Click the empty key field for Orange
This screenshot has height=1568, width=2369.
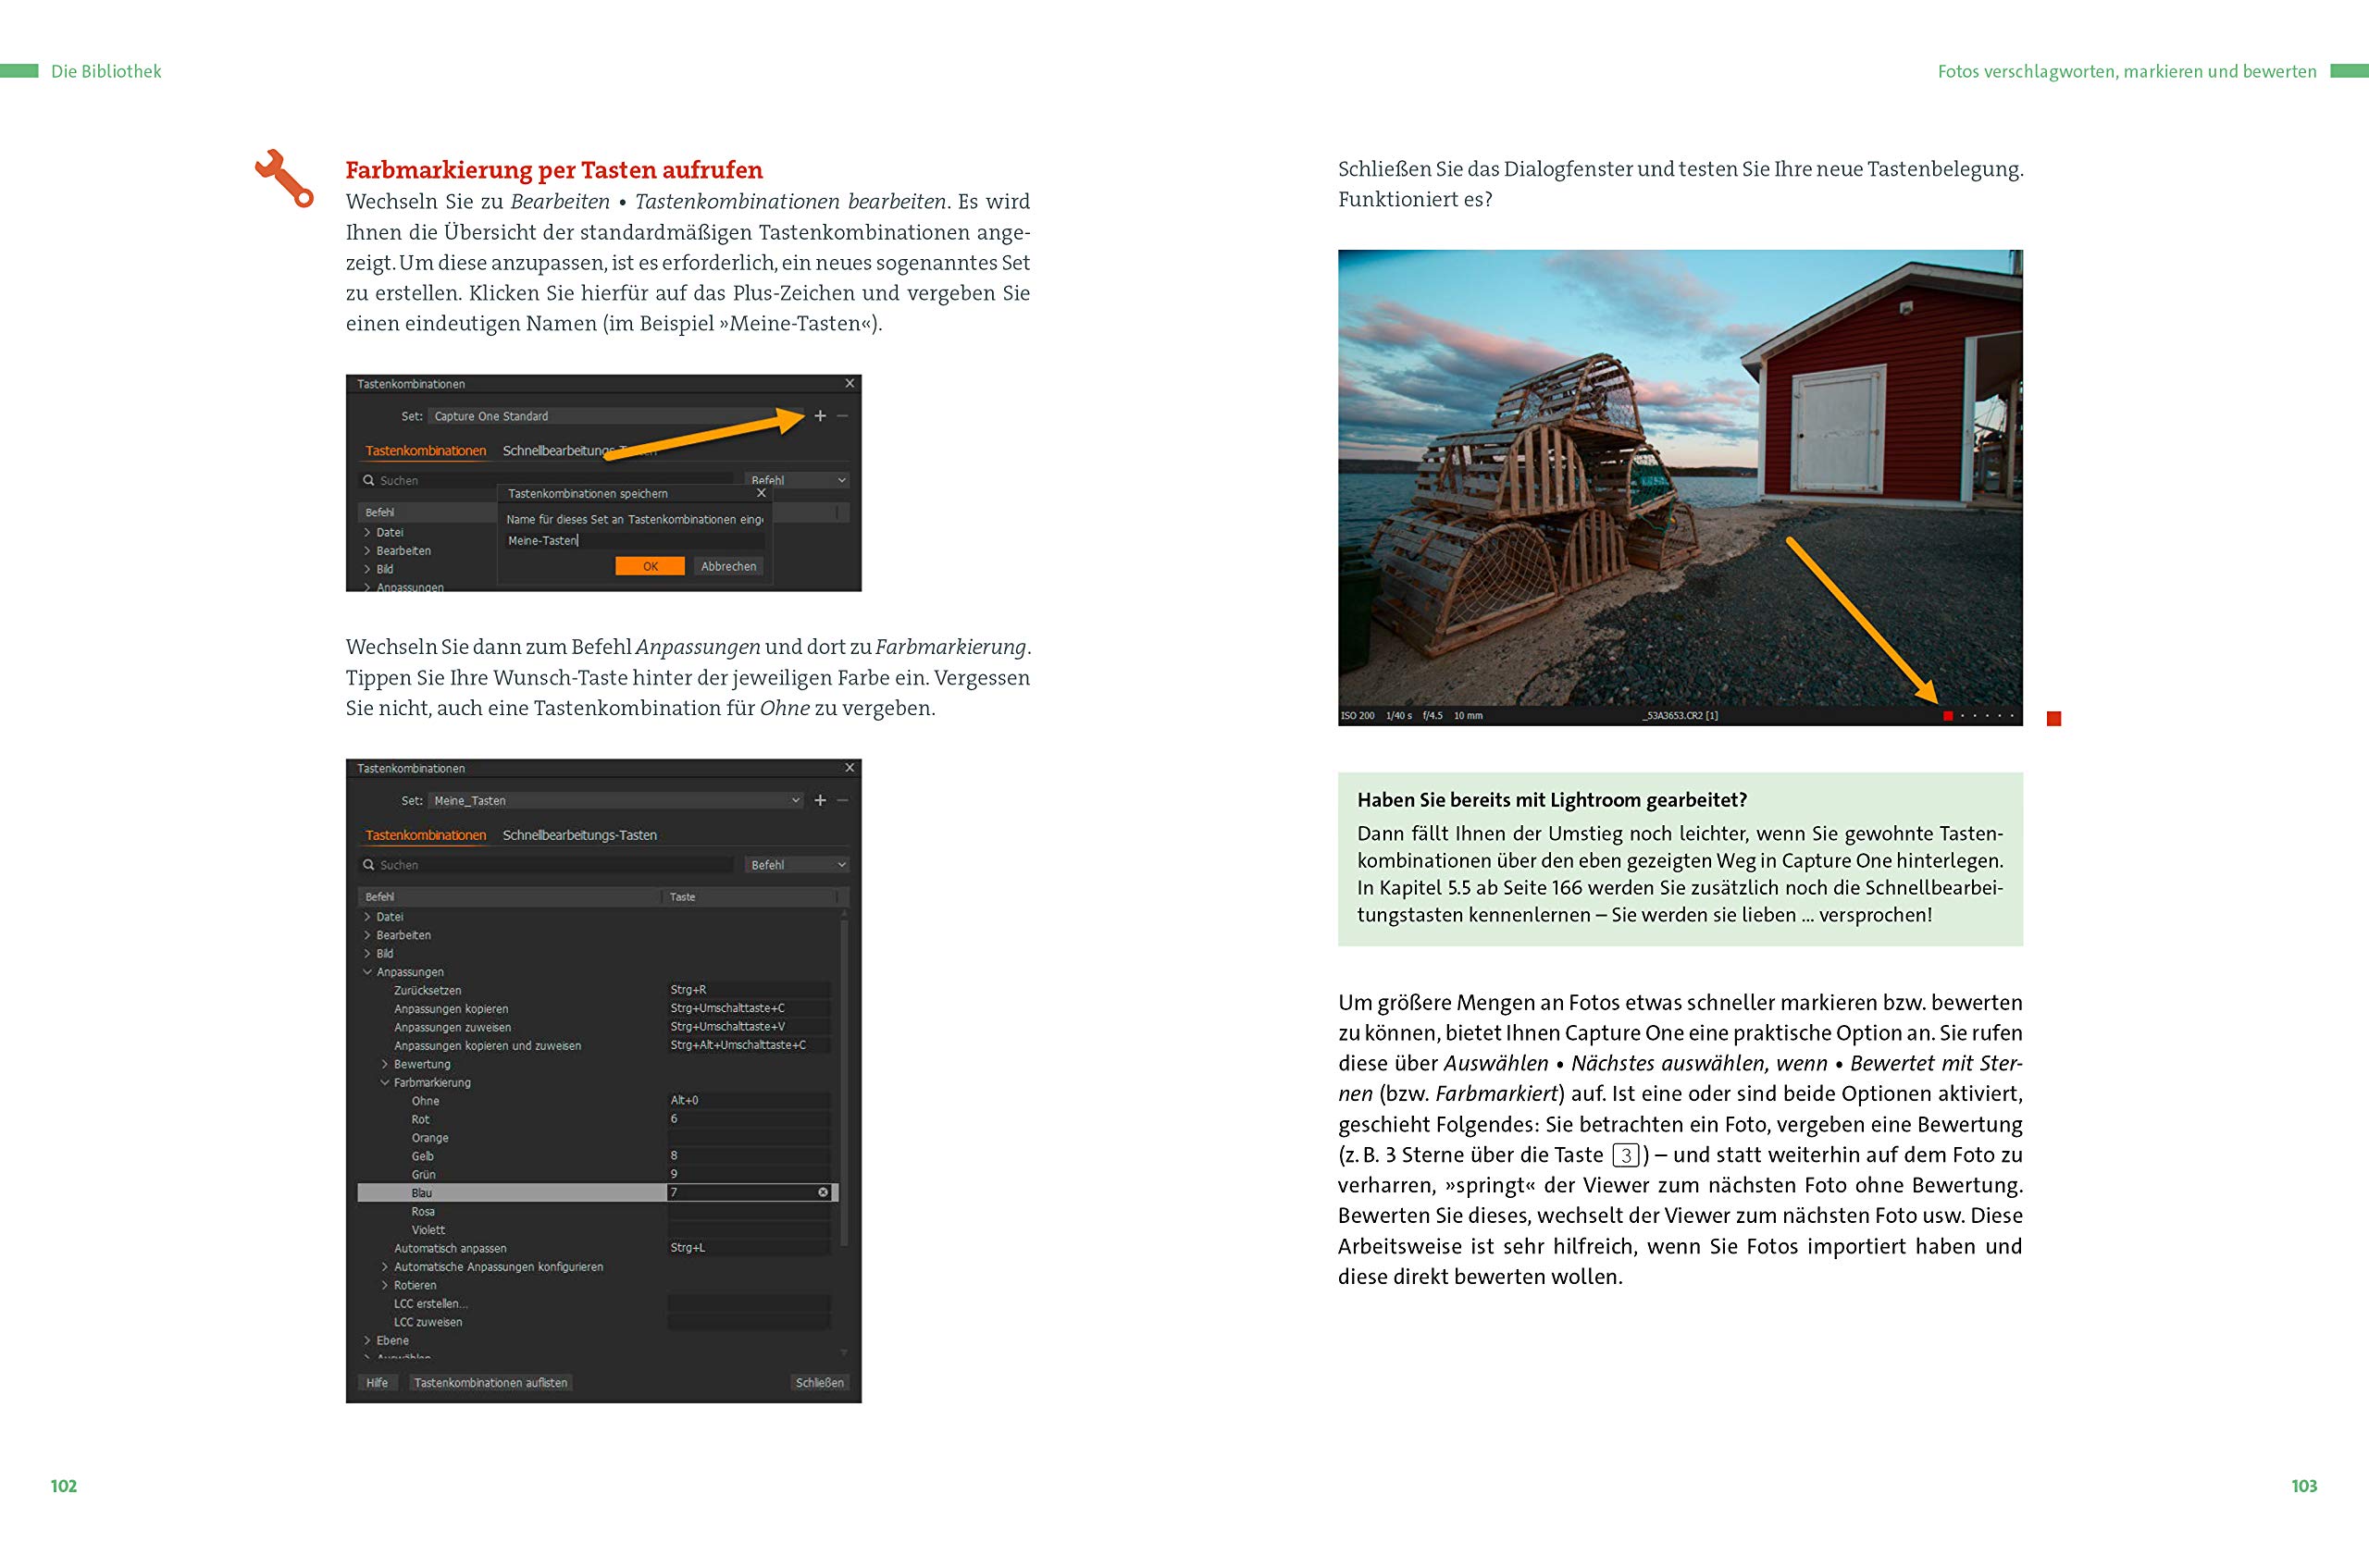tap(749, 1137)
